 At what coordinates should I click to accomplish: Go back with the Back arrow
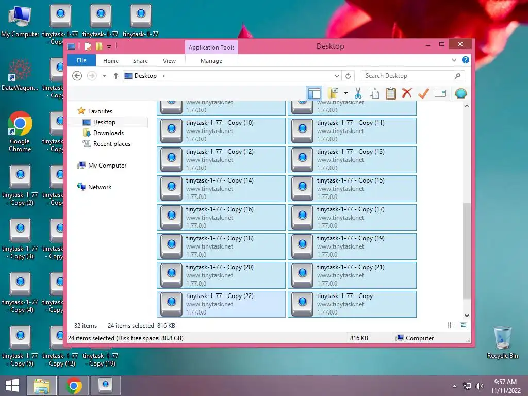[x=77, y=76]
